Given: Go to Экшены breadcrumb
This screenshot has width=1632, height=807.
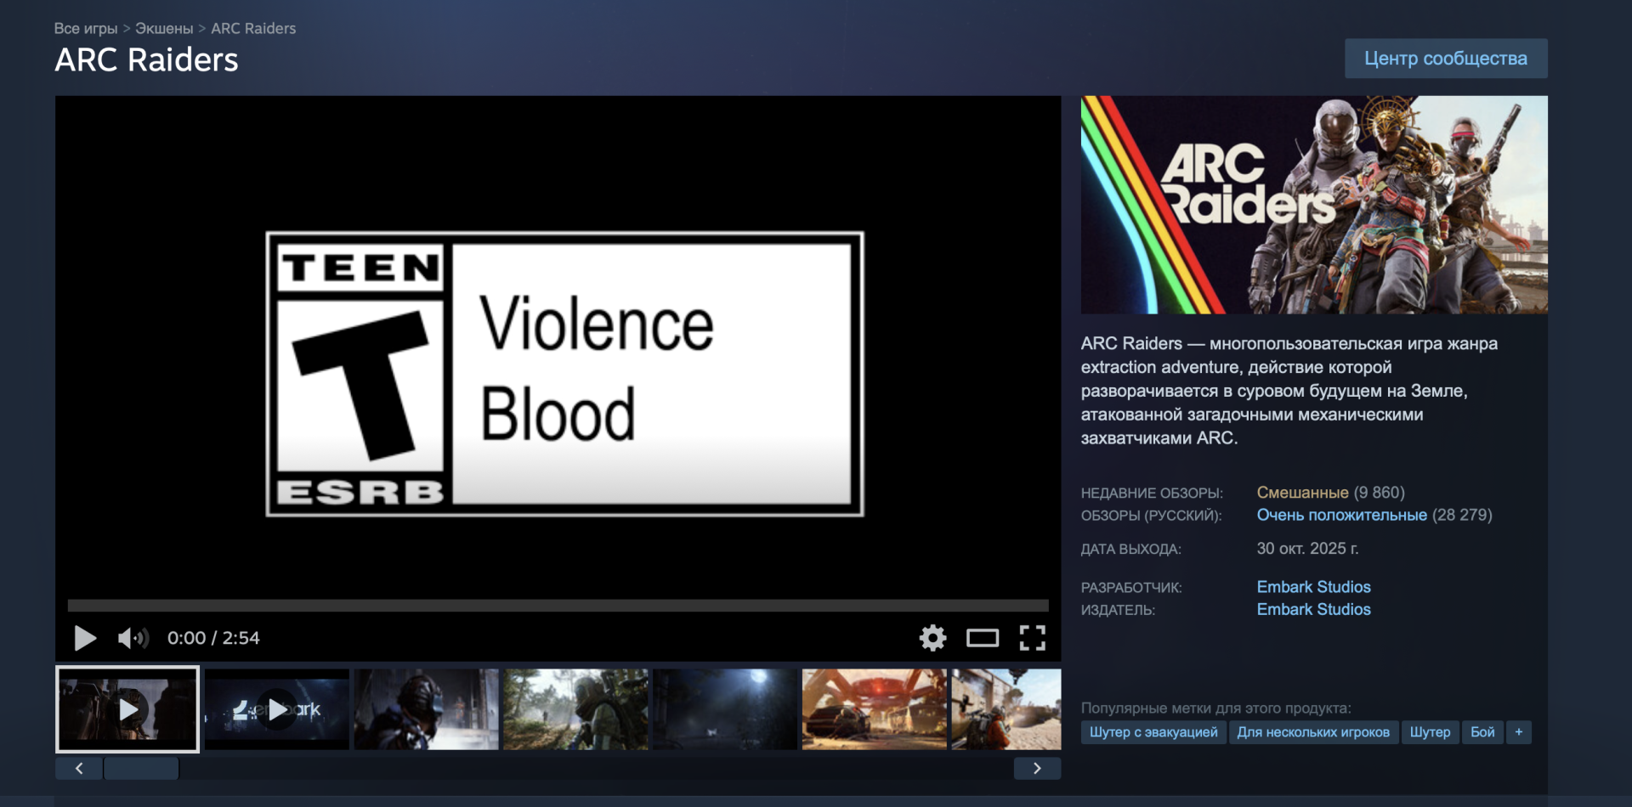Looking at the screenshot, I should point(164,28).
